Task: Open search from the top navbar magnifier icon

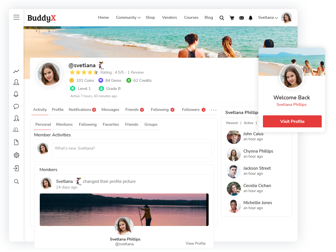Action: coord(222,18)
